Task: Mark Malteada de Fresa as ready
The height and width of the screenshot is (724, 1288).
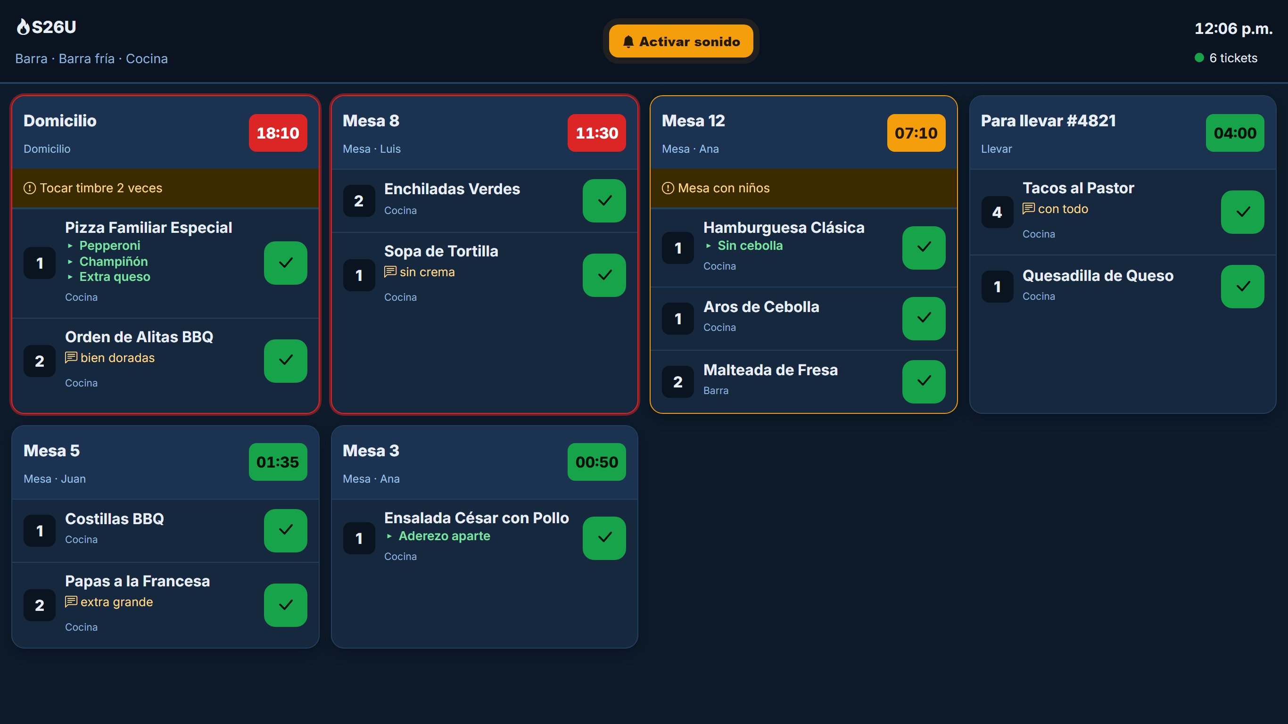Action: click(924, 381)
